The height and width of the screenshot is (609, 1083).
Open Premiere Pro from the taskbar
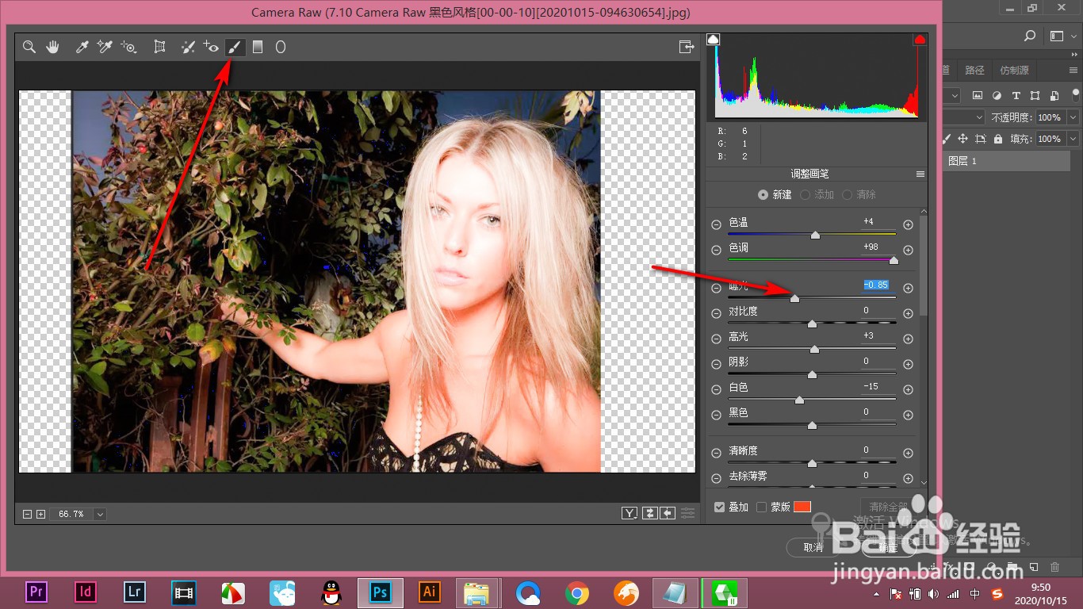tap(36, 592)
